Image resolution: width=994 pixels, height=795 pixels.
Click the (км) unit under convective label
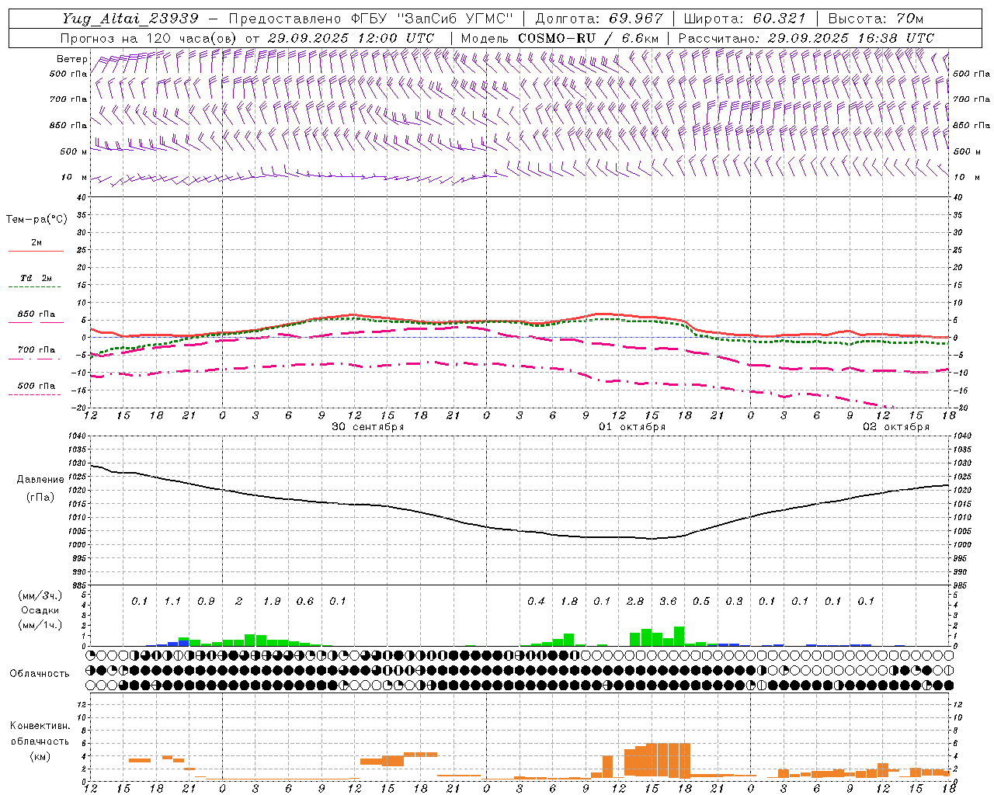tap(40, 756)
